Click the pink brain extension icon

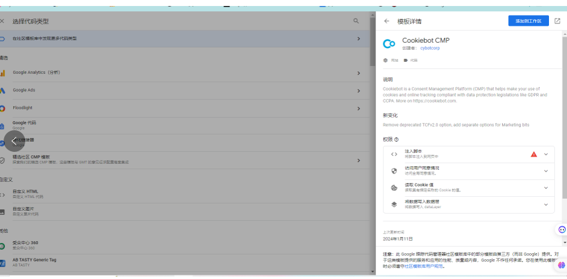(x=561, y=265)
